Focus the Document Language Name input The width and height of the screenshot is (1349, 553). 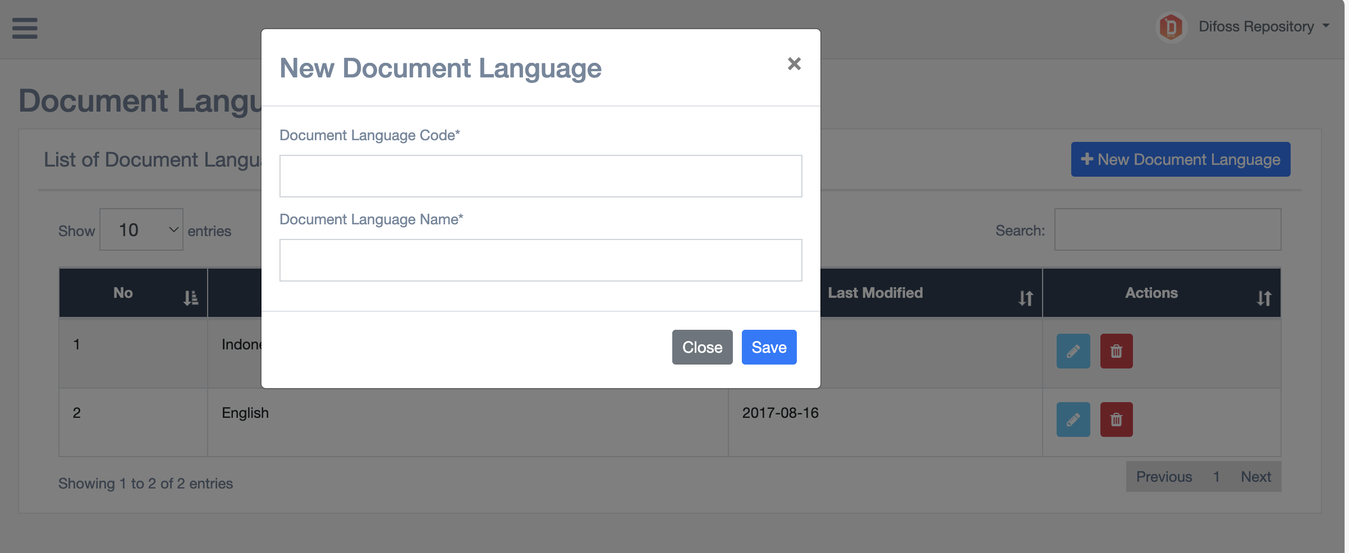click(x=540, y=260)
